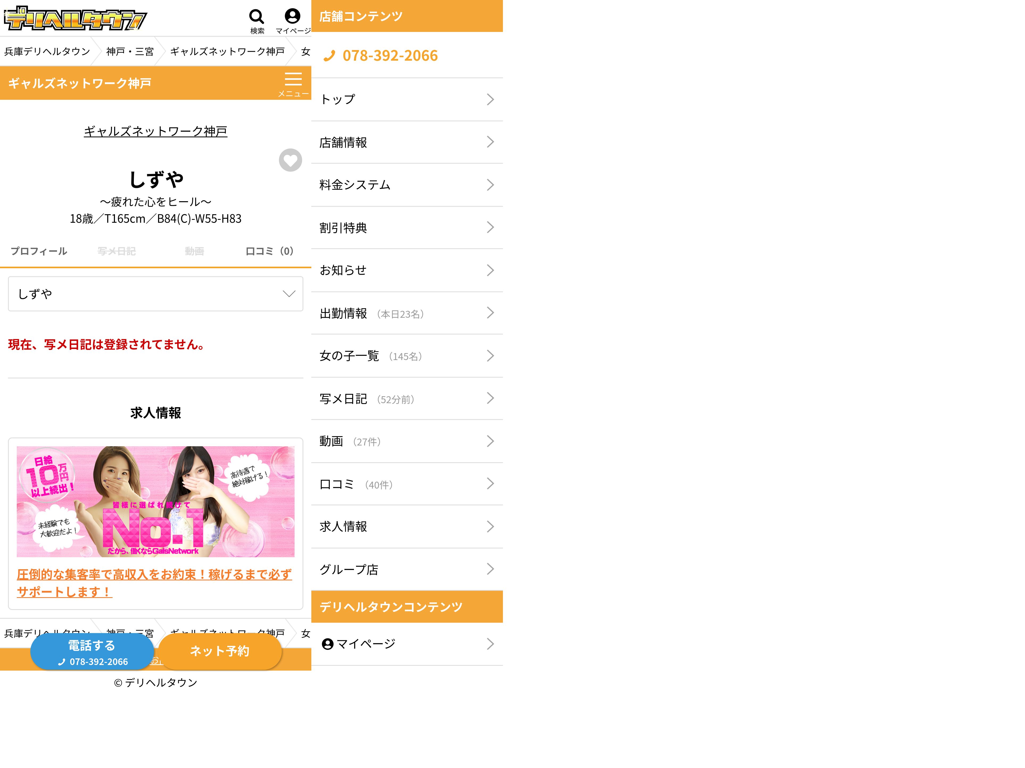Switch to the プロフィール tab

(39, 251)
